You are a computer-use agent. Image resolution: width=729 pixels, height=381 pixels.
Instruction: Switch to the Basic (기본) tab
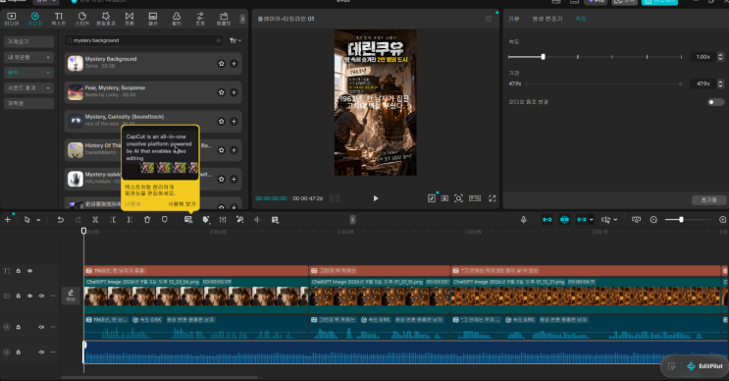pyautogui.click(x=514, y=19)
